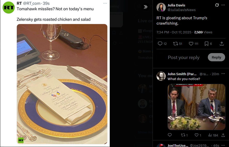Screen dimensions: 229x147
Task: Open the place setting menu photo
Action: [62, 84]
